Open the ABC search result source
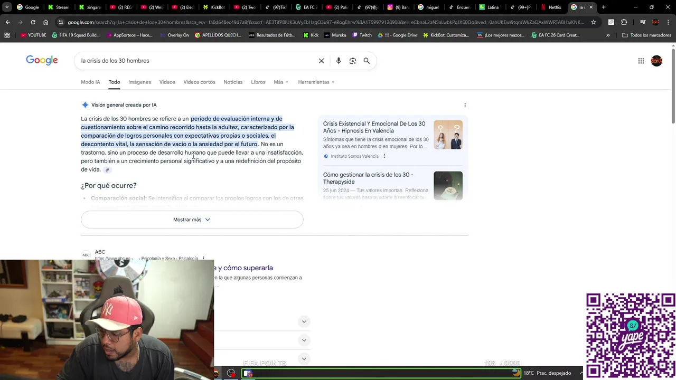The width and height of the screenshot is (676, 380). (100, 252)
